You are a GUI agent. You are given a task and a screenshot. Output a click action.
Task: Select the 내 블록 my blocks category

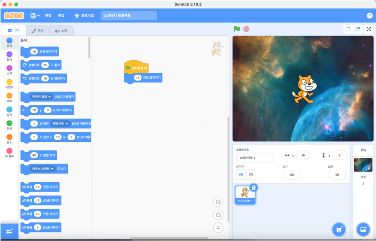point(9,153)
